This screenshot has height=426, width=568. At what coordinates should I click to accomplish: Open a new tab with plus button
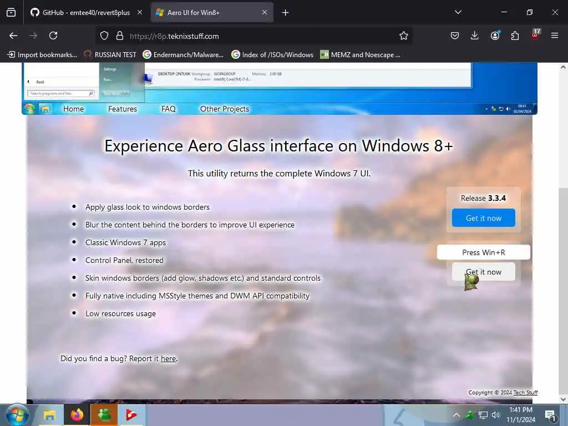point(286,13)
